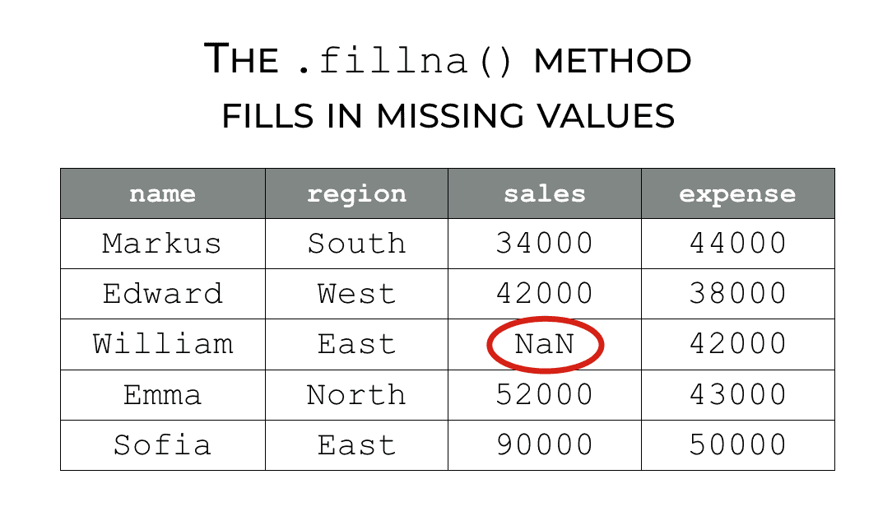892x507 pixels.
Task: Click the sales value 52000
Action: point(545,394)
